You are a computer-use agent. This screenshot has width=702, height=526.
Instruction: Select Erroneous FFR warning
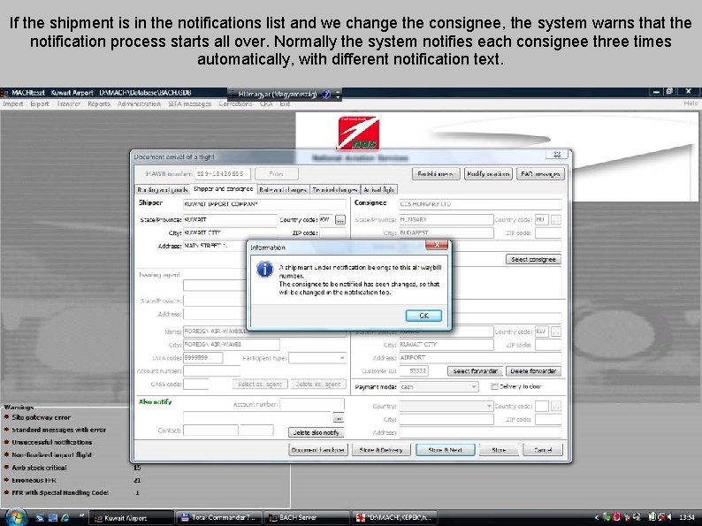34,480
